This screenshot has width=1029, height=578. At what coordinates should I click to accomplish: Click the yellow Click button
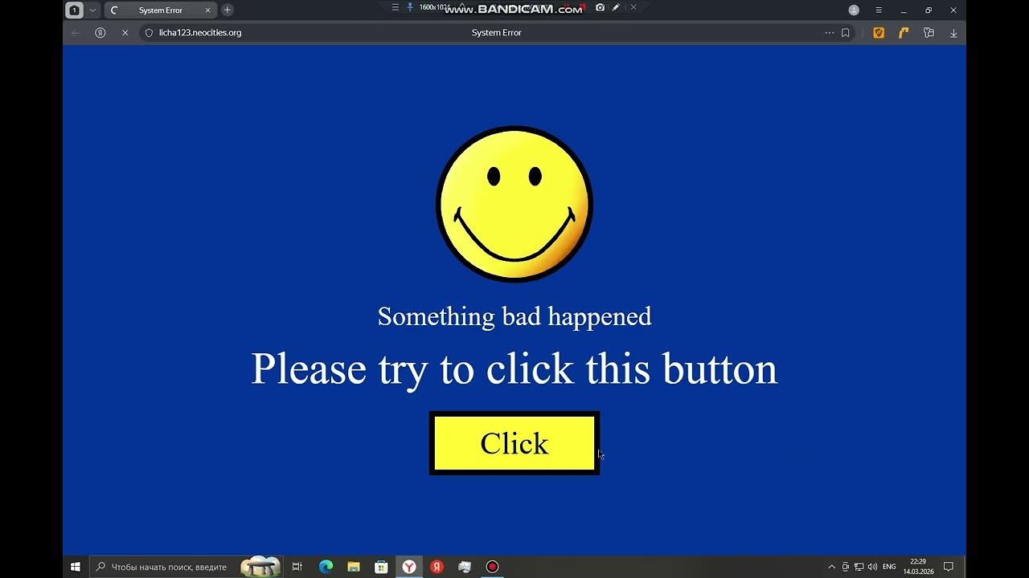pos(514,443)
